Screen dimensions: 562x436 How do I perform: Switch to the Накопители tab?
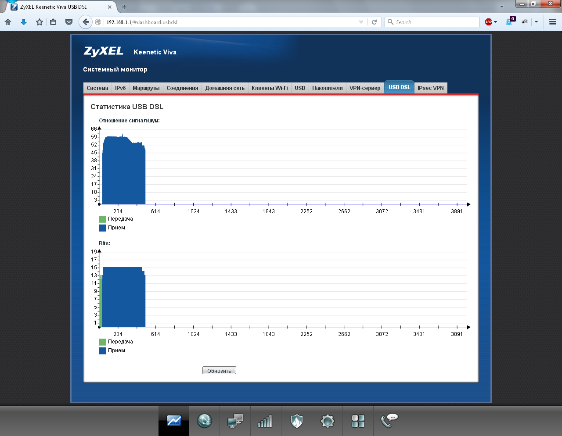point(328,88)
